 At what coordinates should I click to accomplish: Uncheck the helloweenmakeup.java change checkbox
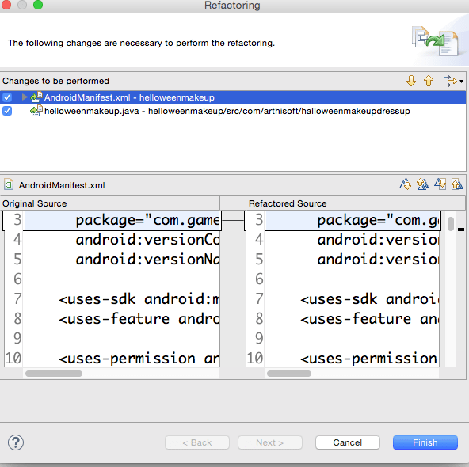pos(7,111)
